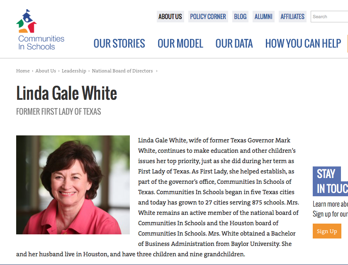Image resolution: width=348 pixels, height=265 pixels.
Task: Go to Policy Corner
Action: coord(208,17)
